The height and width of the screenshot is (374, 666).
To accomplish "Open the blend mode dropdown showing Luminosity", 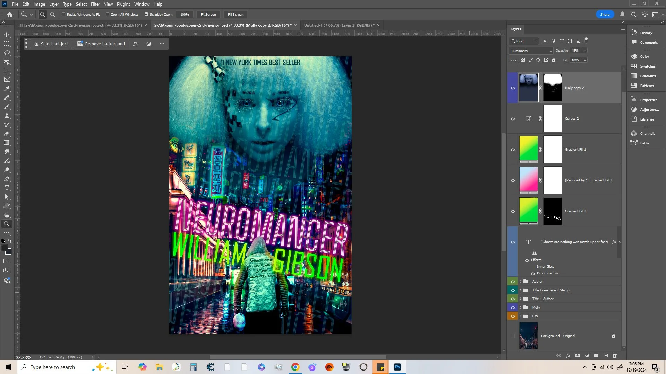I will 531,51.
